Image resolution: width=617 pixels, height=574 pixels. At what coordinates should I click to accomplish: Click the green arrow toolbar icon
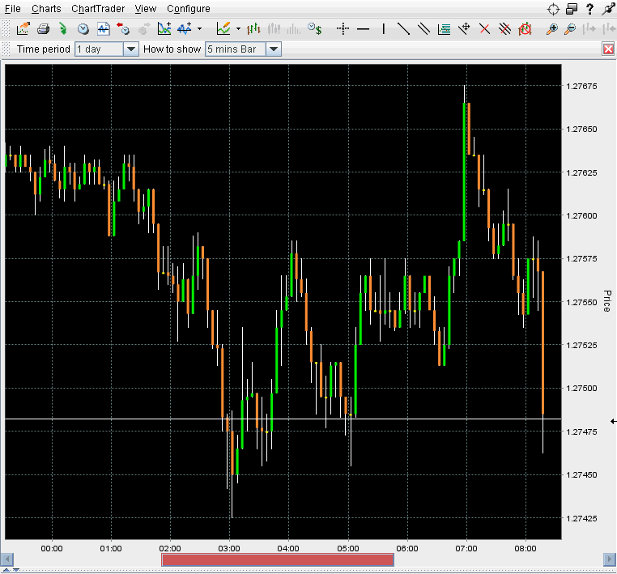click(x=63, y=28)
